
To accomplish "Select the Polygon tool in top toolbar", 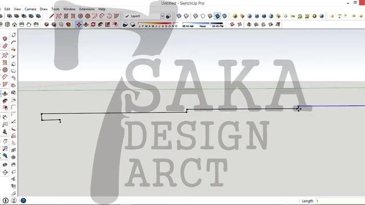I will pyautogui.click(x=87, y=16).
